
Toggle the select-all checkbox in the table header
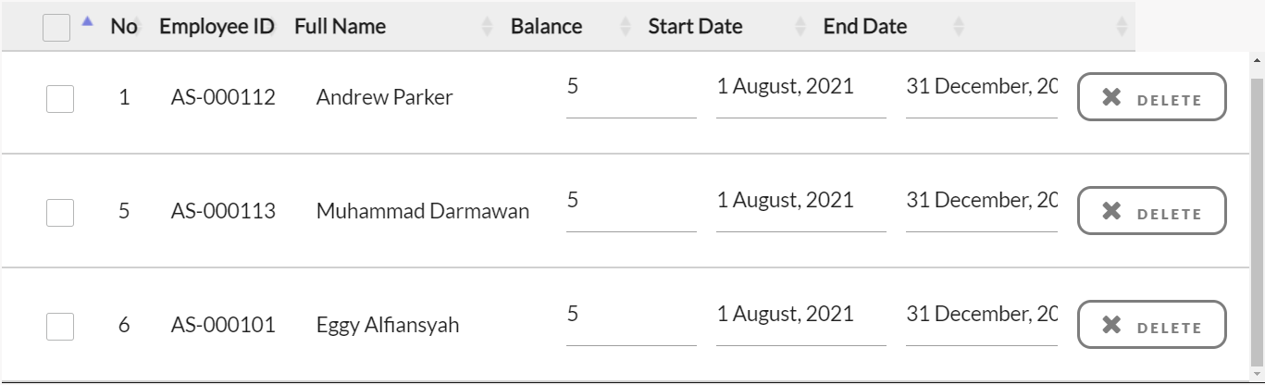(56, 28)
